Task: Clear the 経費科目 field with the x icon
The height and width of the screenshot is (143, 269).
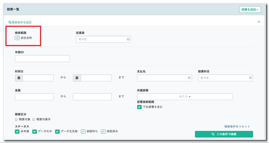Action: (x=250, y=78)
